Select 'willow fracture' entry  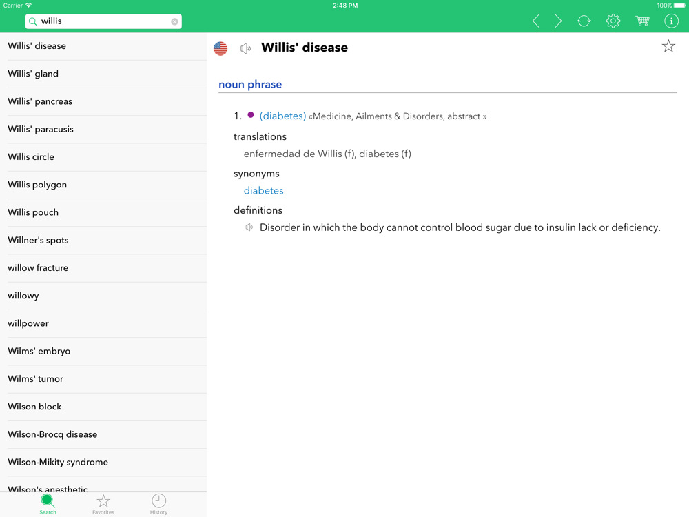tap(103, 267)
